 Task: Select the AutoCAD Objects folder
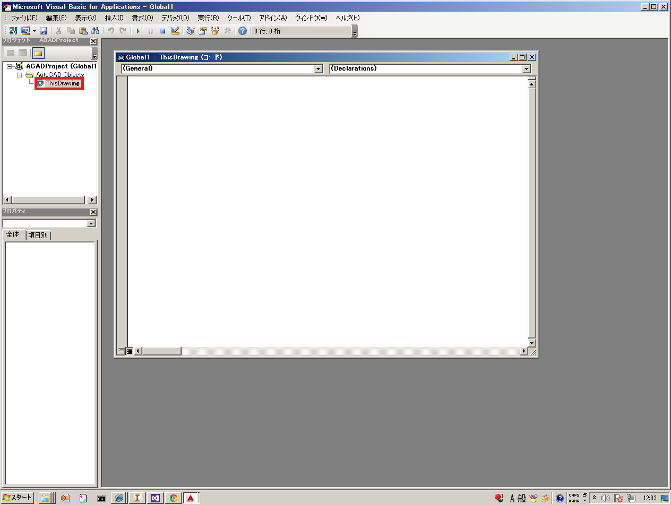pos(59,75)
